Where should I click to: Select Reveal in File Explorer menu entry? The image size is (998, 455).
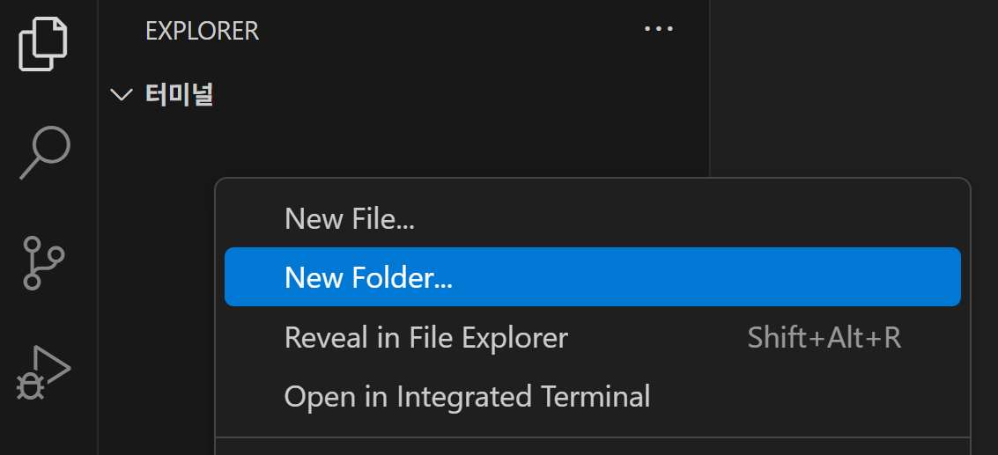[x=426, y=337]
